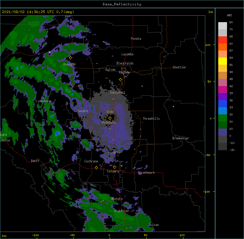Select the Lacombe city label

[x=127, y=54]
